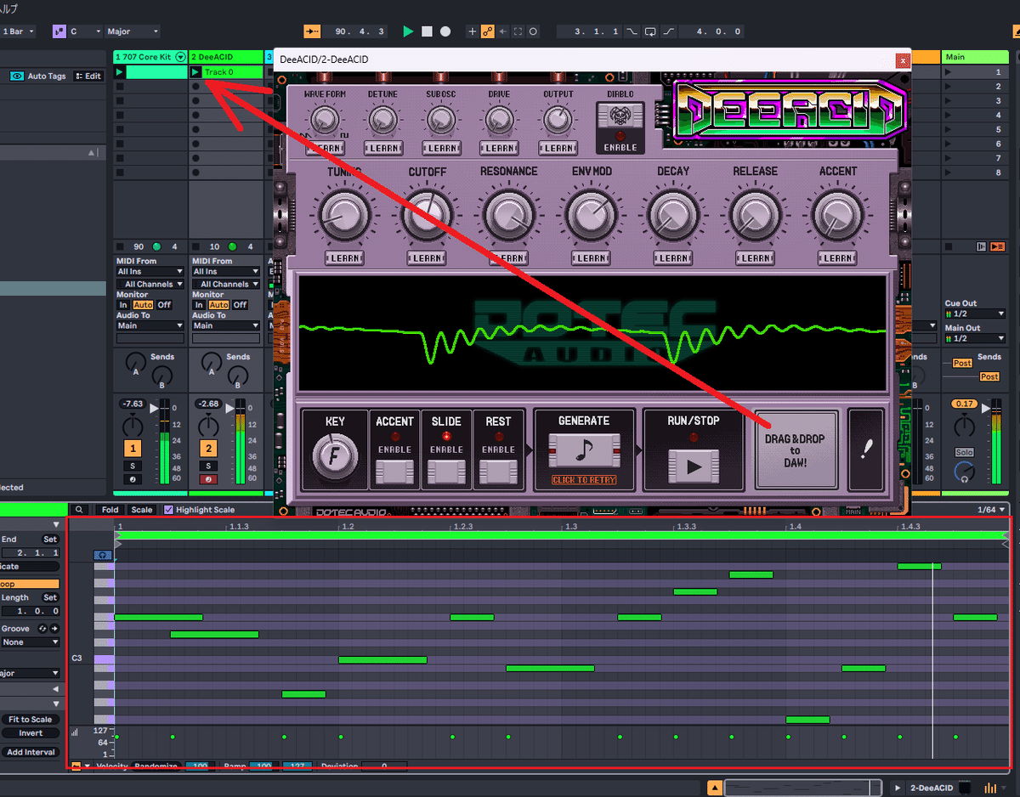
Task: Start playback with the transport Play button
Action: [x=408, y=31]
